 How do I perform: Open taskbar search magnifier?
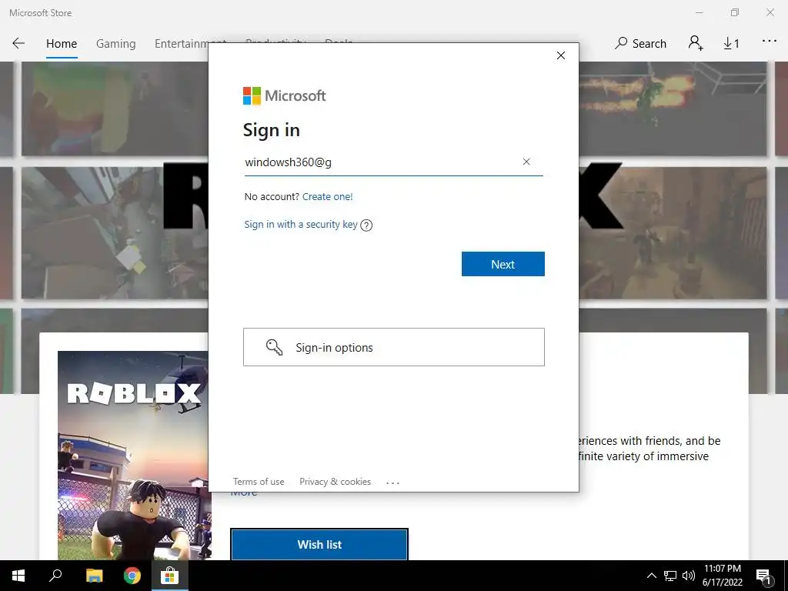pos(55,576)
